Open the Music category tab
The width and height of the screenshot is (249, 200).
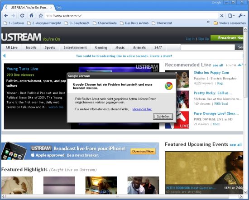click(x=120, y=47)
